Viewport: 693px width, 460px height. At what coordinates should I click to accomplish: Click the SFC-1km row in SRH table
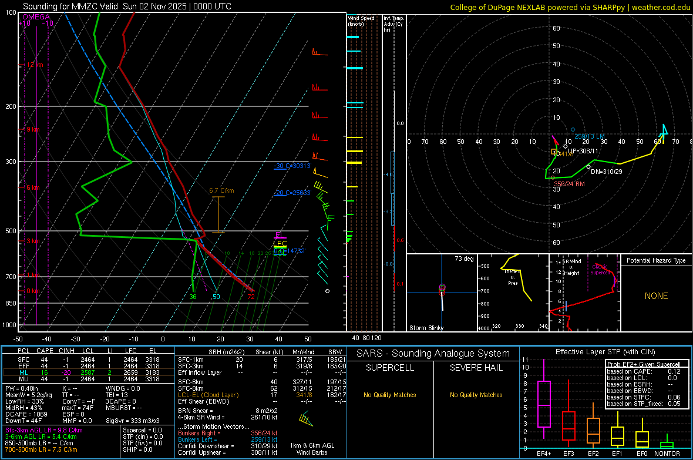tap(262, 360)
